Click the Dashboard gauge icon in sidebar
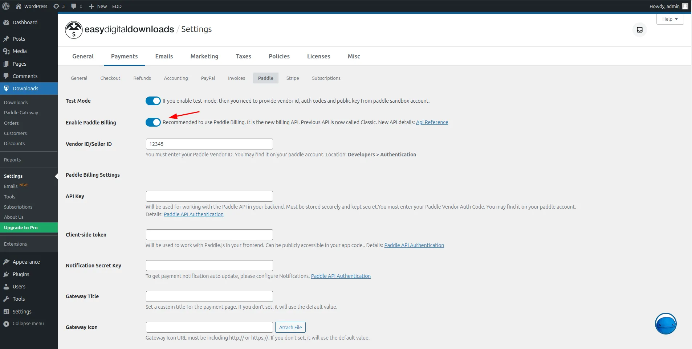 click(6, 22)
